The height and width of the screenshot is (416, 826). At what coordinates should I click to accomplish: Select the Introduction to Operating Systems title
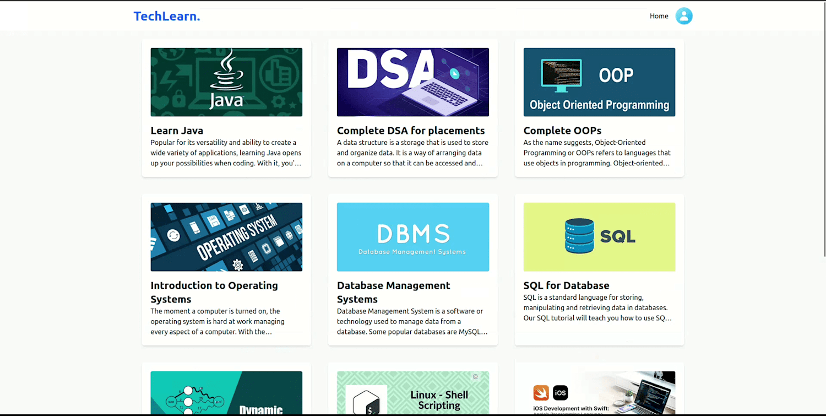[x=214, y=292]
